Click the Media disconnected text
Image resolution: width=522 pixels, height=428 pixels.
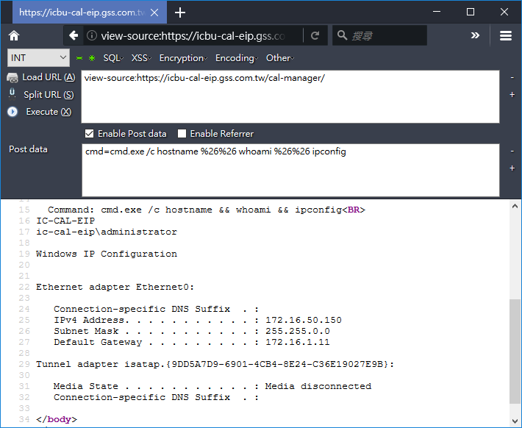pos(318,386)
